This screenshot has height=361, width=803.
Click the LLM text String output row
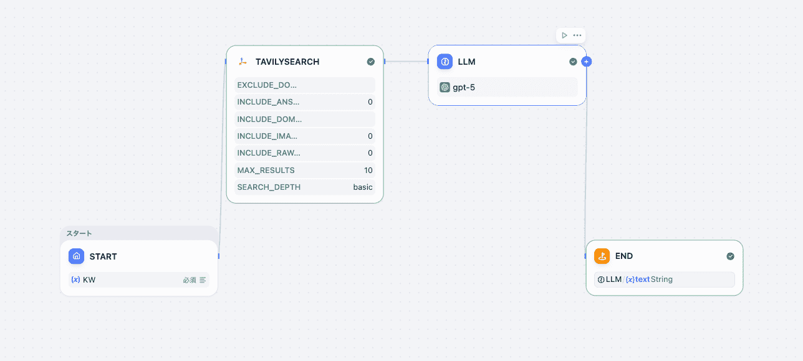point(665,279)
